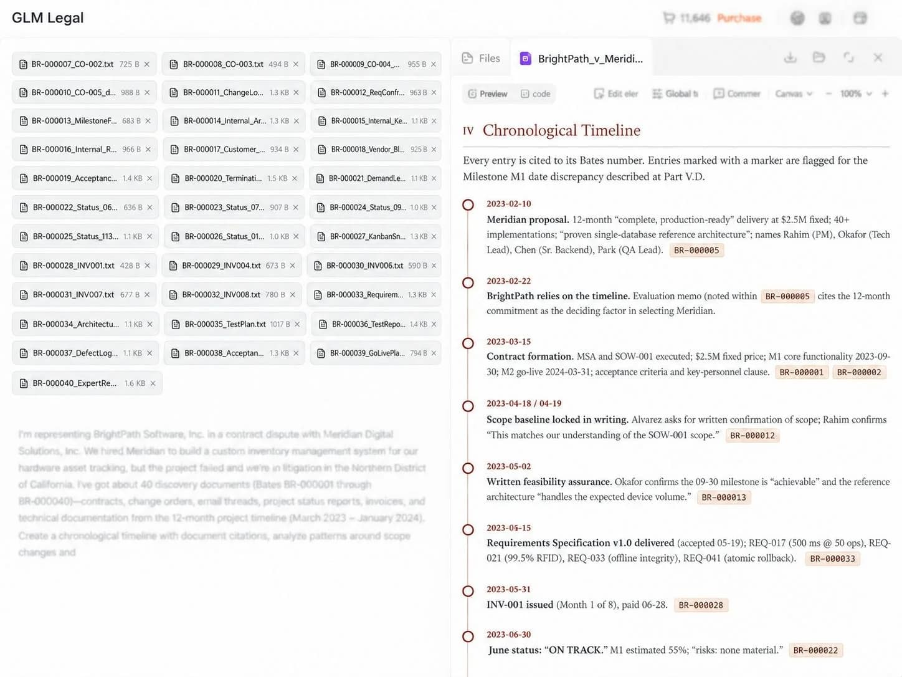Click the BR-000028 Bates citation tag
The image size is (902, 677).
(x=701, y=605)
